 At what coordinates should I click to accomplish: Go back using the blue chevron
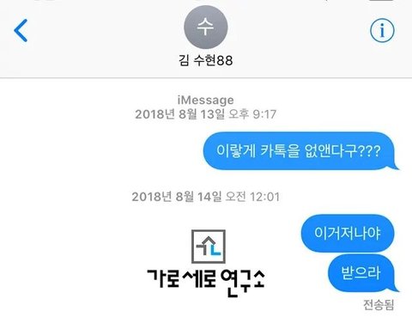pyautogui.click(x=21, y=30)
